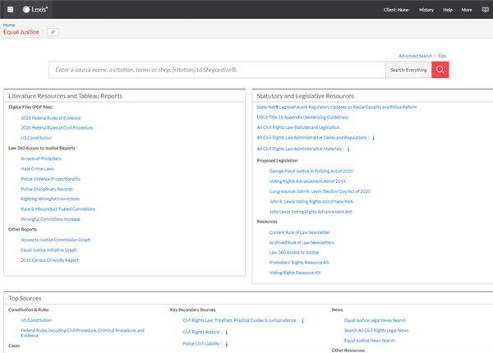Click the paperclip icon beside Equal Justice
The width and height of the screenshot is (493, 353).
click(53, 32)
